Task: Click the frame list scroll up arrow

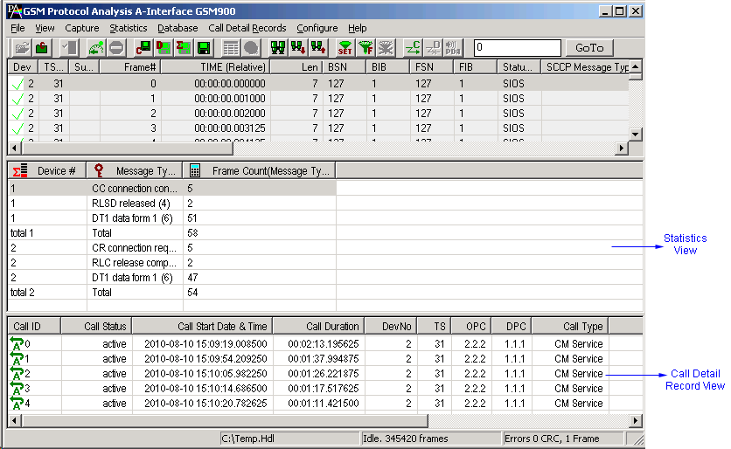Action: [635, 66]
